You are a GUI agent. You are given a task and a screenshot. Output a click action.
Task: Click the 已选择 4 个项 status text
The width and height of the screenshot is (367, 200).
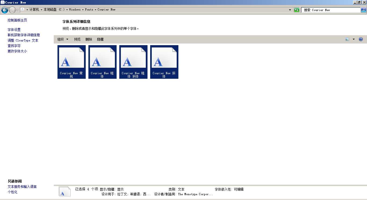coord(87,189)
